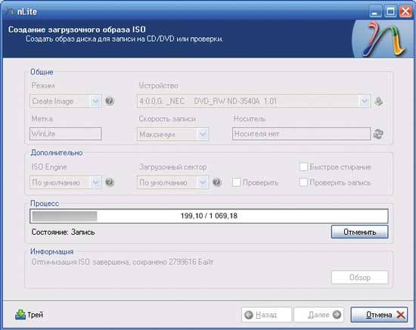Minimize to tray with Трей button
Image resolution: width=416 pixels, height=330 pixels.
click(29, 315)
